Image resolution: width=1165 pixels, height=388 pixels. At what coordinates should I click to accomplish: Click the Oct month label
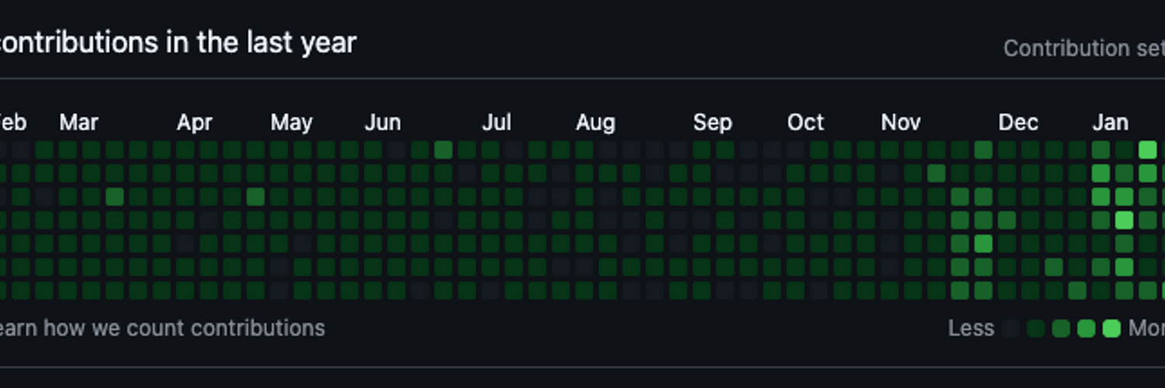[805, 123]
